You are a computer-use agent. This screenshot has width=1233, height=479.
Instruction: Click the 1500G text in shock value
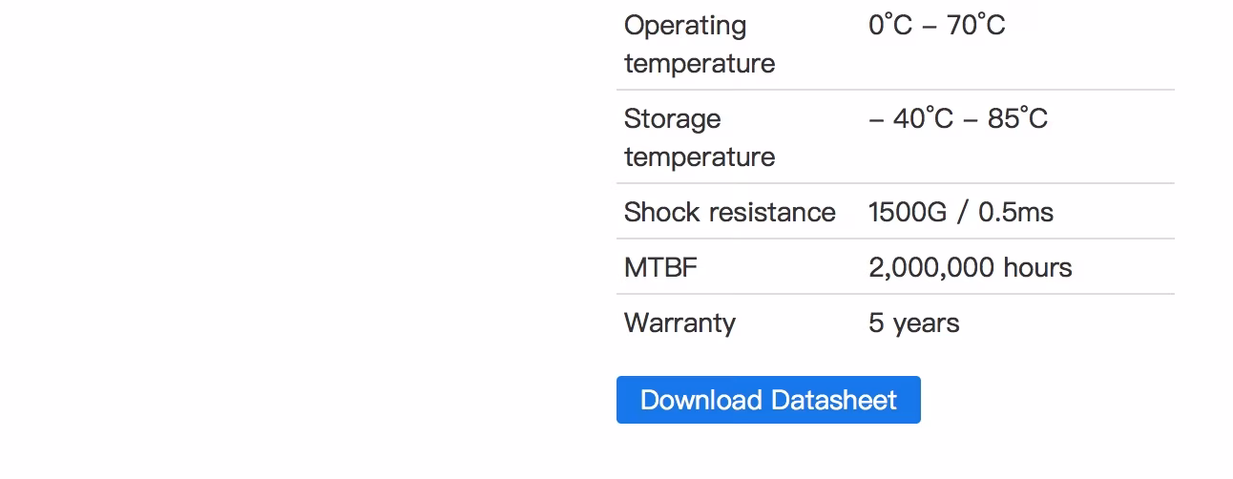pos(907,212)
